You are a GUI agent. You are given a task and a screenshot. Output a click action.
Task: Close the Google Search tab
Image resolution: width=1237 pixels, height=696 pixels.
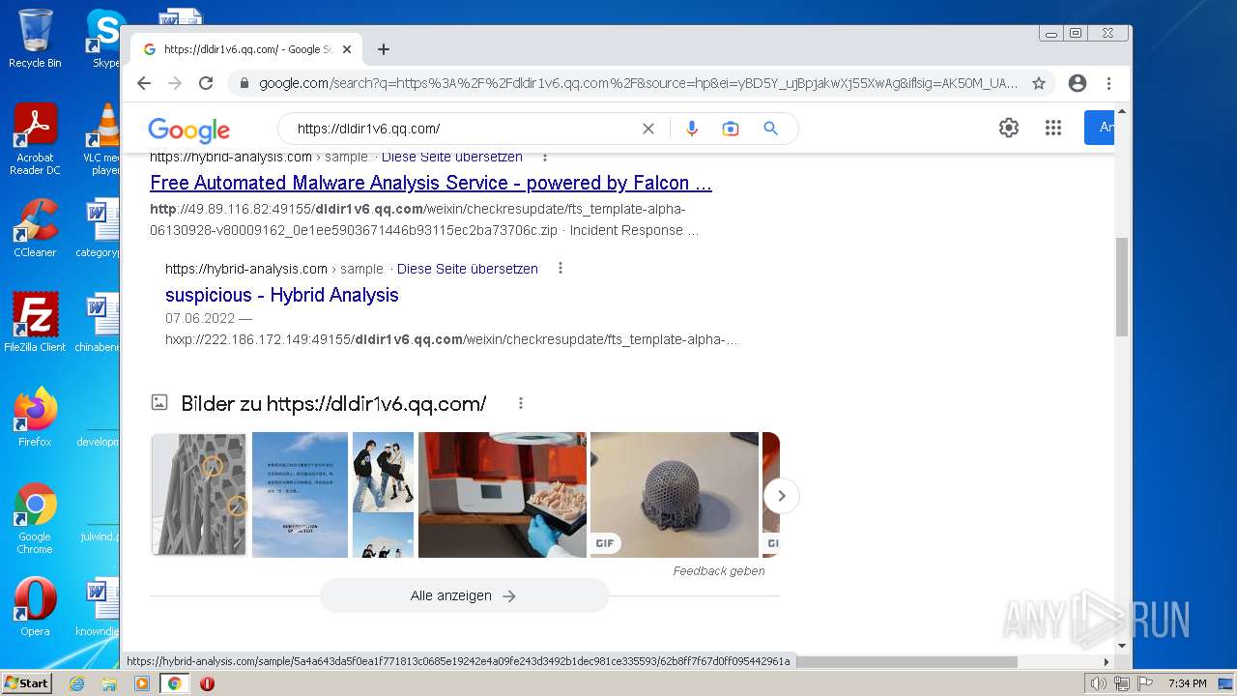[x=347, y=49]
